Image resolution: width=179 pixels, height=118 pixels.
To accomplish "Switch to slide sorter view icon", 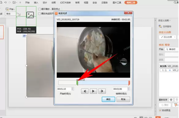I will click(x=146, y=117).
